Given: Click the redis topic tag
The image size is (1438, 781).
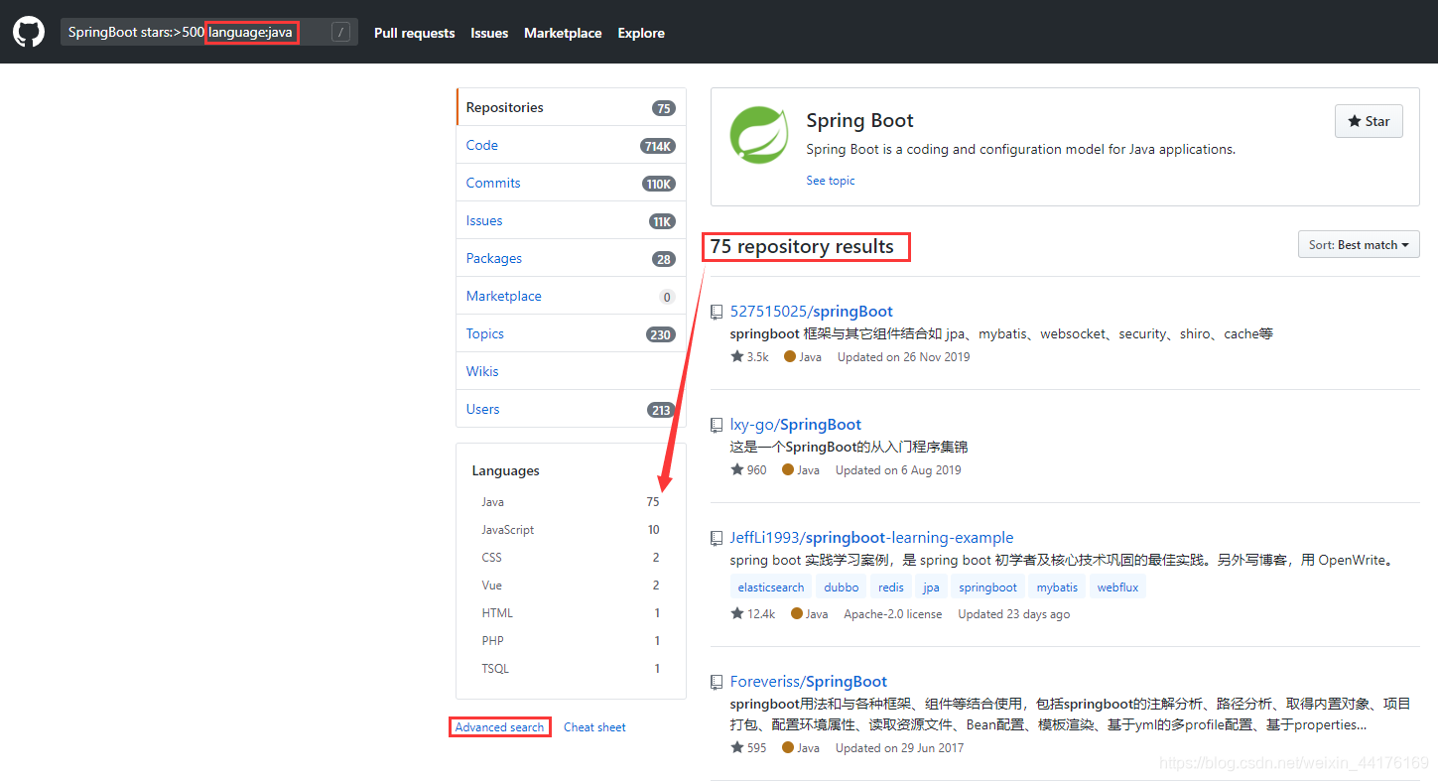Looking at the screenshot, I should coord(891,587).
